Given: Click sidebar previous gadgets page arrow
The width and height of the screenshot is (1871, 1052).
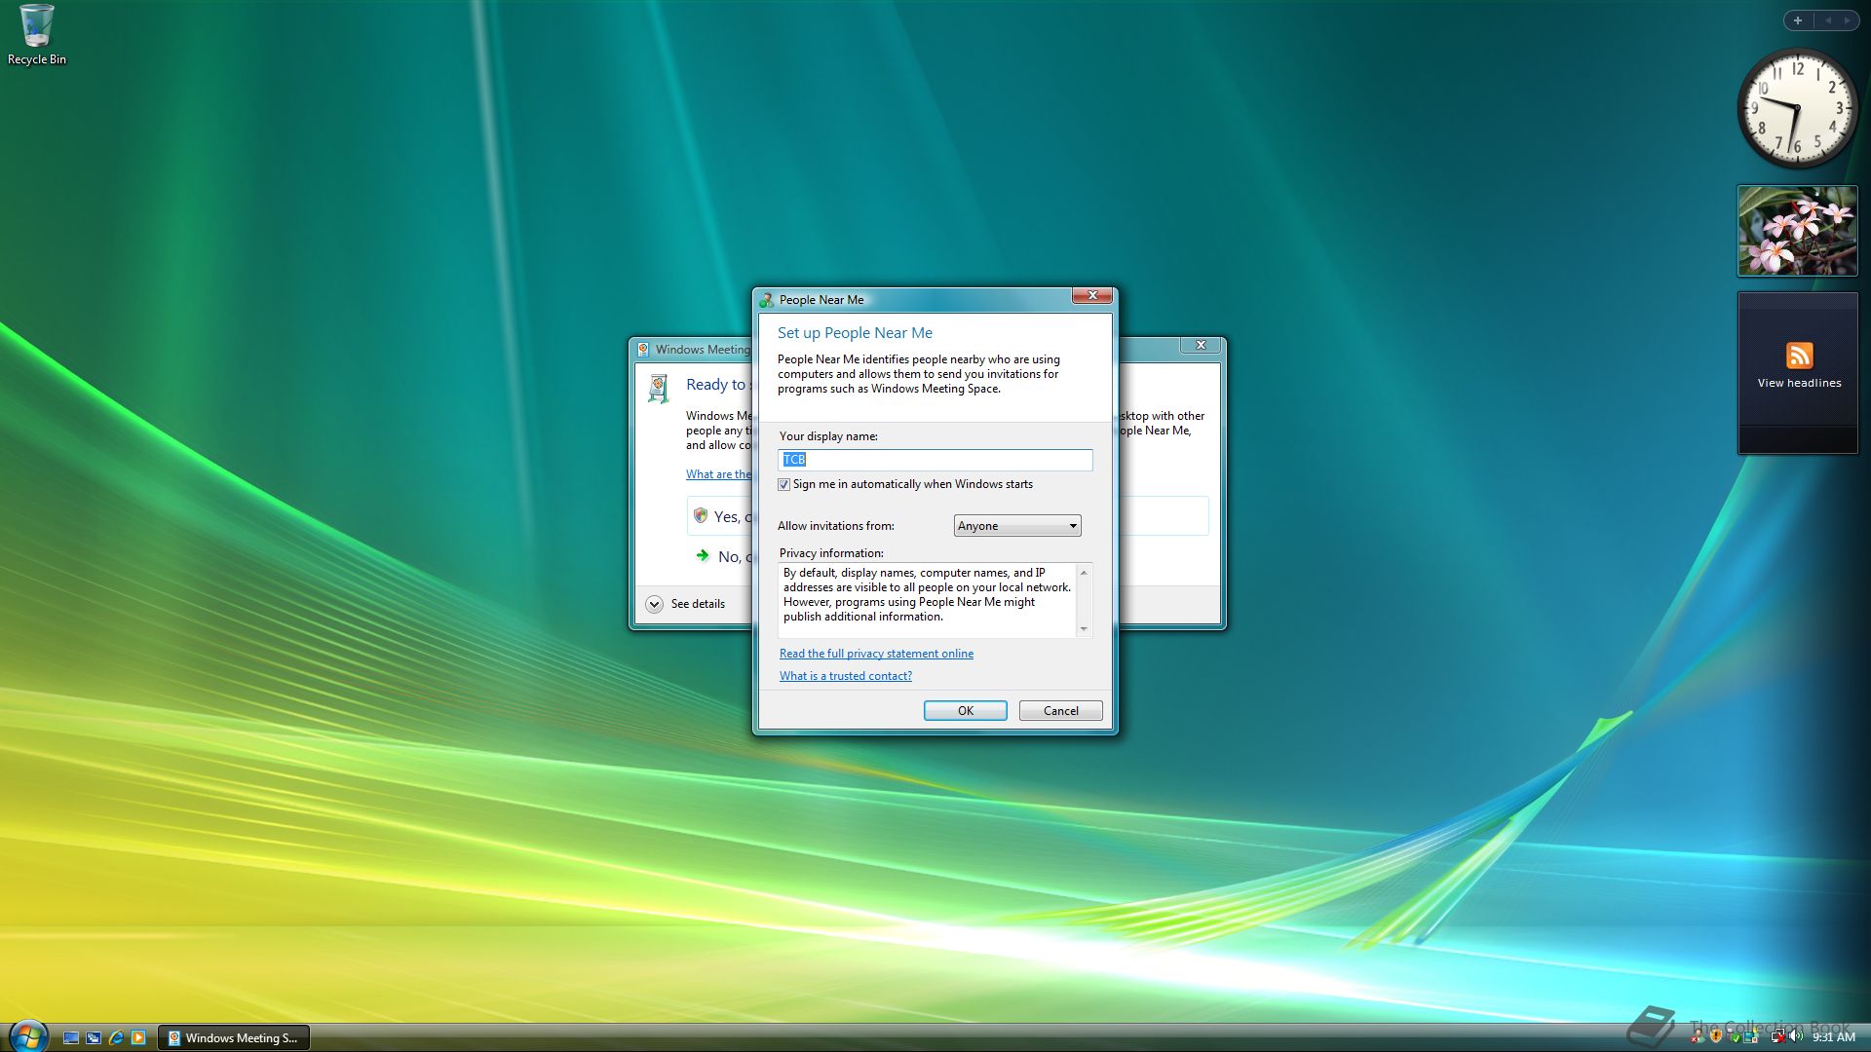Looking at the screenshot, I should pyautogui.click(x=1827, y=20).
